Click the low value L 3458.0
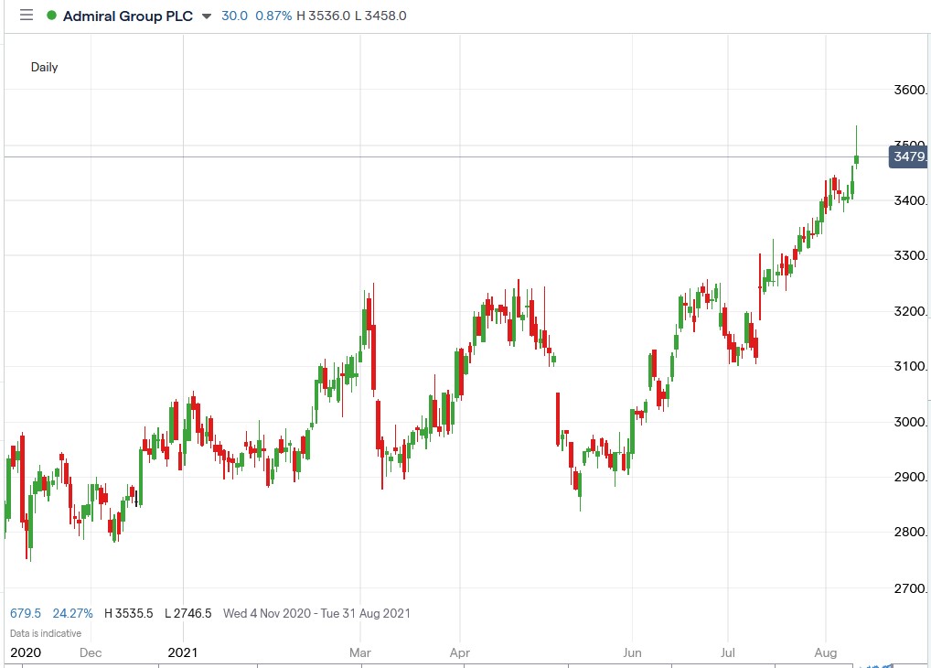This screenshot has height=668, width=931. (380, 16)
